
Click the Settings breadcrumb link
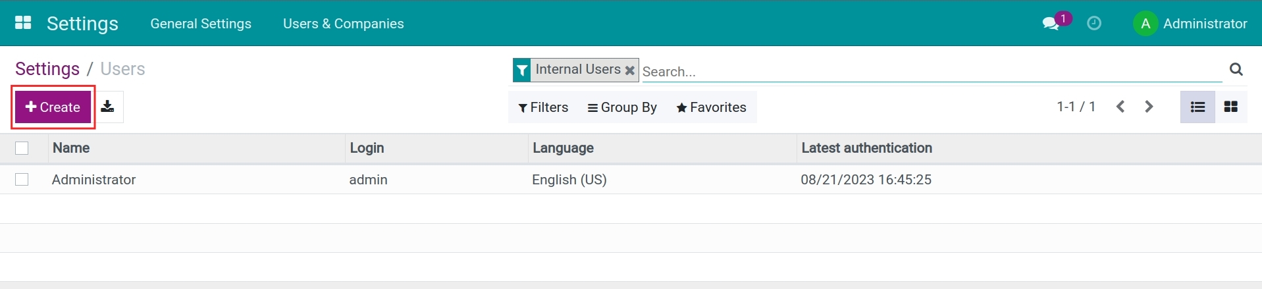tap(47, 69)
